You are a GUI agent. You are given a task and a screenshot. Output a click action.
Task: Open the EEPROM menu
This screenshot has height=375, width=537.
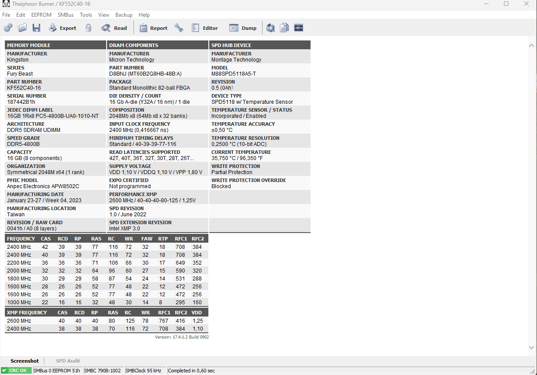[x=41, y=15]
